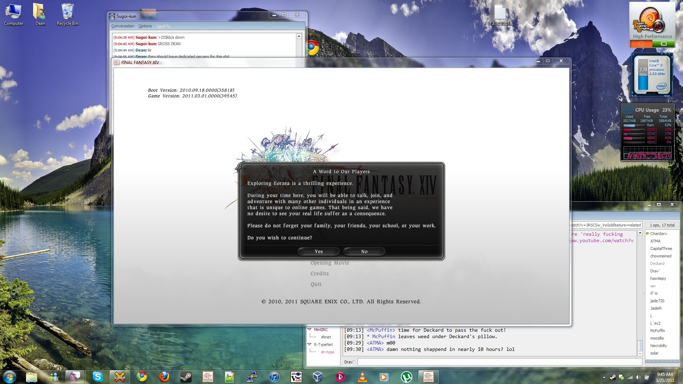Open VirtualBox from the taskbar

pos(318,377)
